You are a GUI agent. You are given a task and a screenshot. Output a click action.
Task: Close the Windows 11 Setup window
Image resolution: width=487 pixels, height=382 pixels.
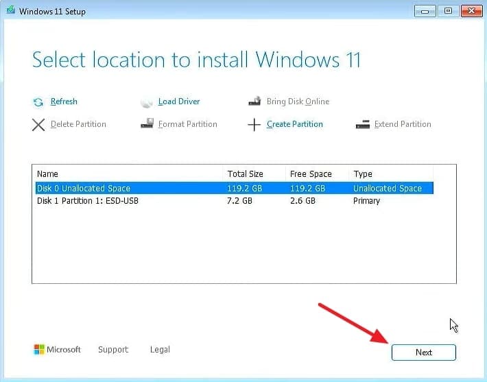471,11
